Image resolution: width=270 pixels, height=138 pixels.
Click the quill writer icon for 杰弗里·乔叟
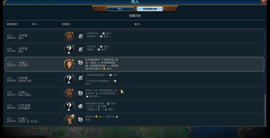tap(80, 78)
